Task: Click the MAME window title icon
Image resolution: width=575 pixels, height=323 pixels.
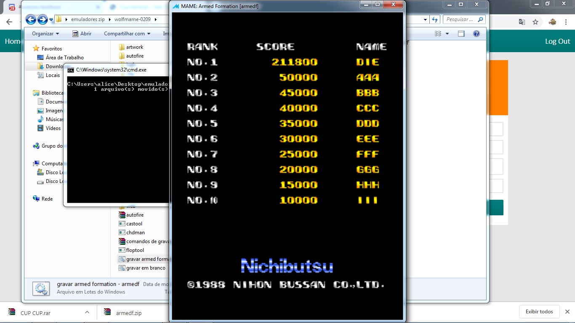Action: pyautogui.click(x=176, y=6)
